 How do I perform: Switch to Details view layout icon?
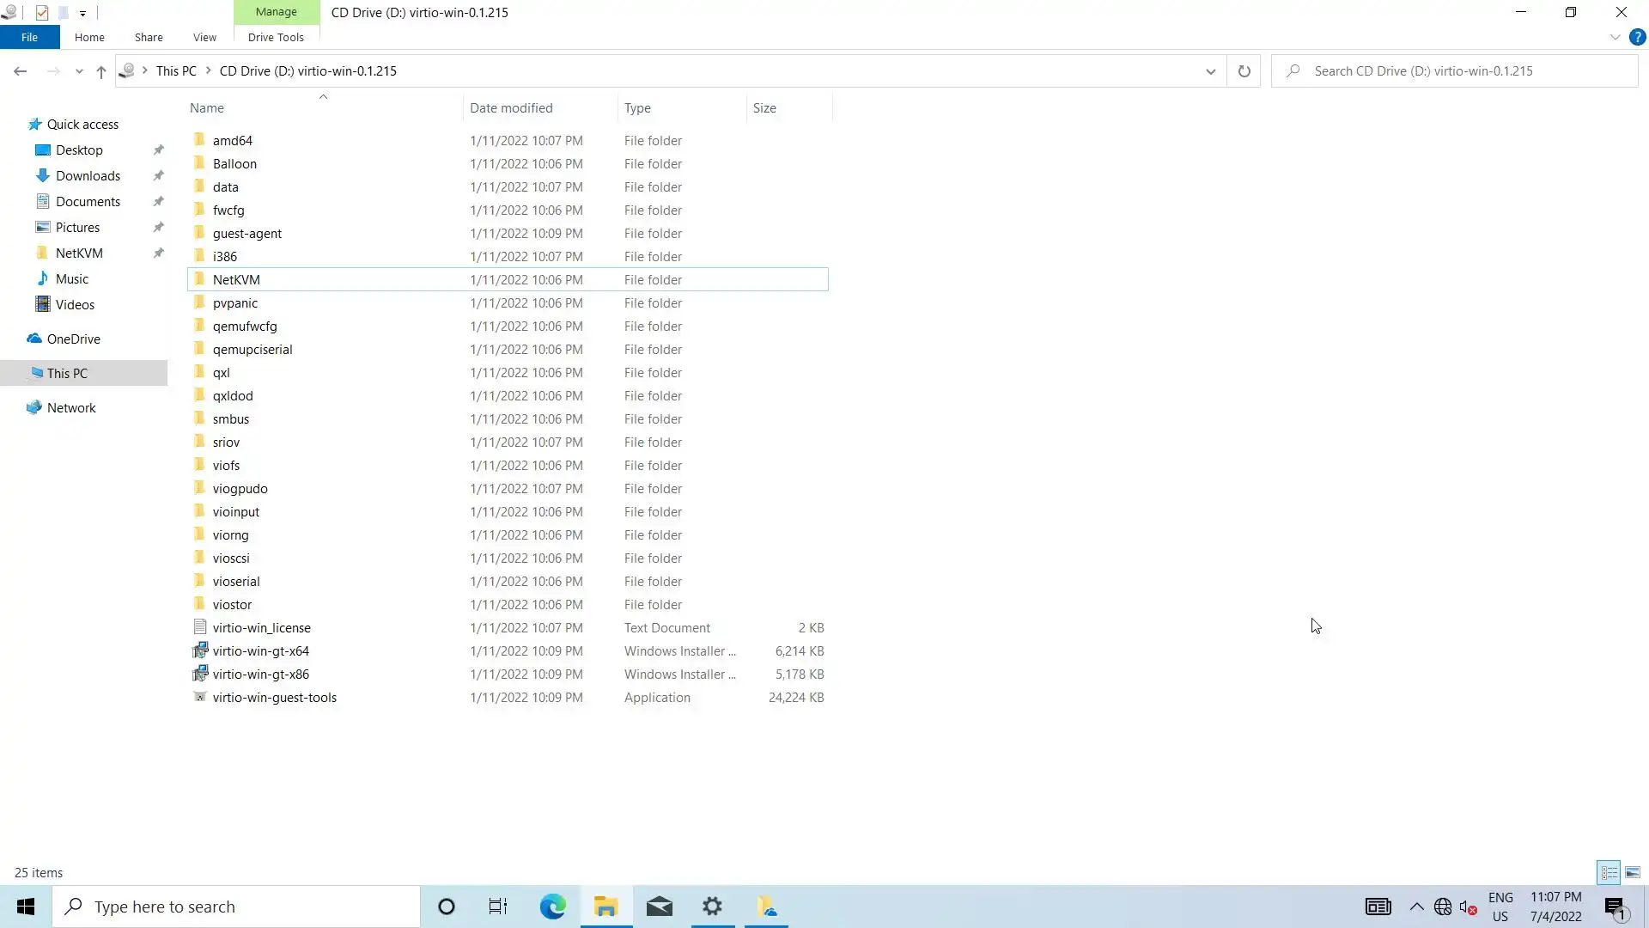point(1609,872)
